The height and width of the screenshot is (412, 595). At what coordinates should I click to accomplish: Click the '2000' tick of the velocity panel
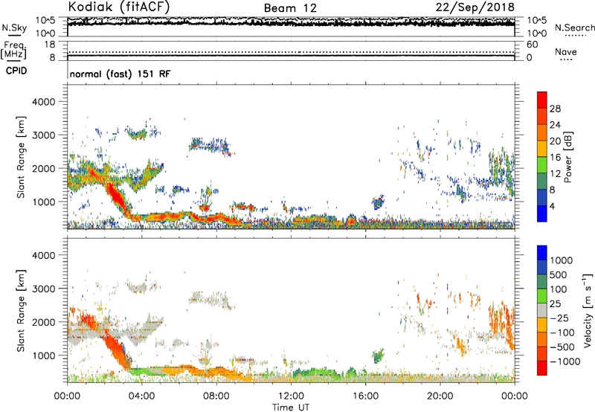43,322
